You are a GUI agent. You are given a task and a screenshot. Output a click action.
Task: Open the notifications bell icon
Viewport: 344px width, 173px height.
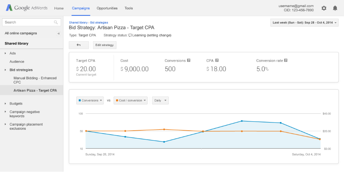coord(335,8)
